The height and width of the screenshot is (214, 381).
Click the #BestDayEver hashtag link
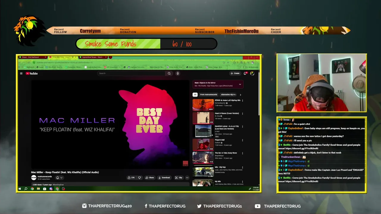[x=58, y=185]
